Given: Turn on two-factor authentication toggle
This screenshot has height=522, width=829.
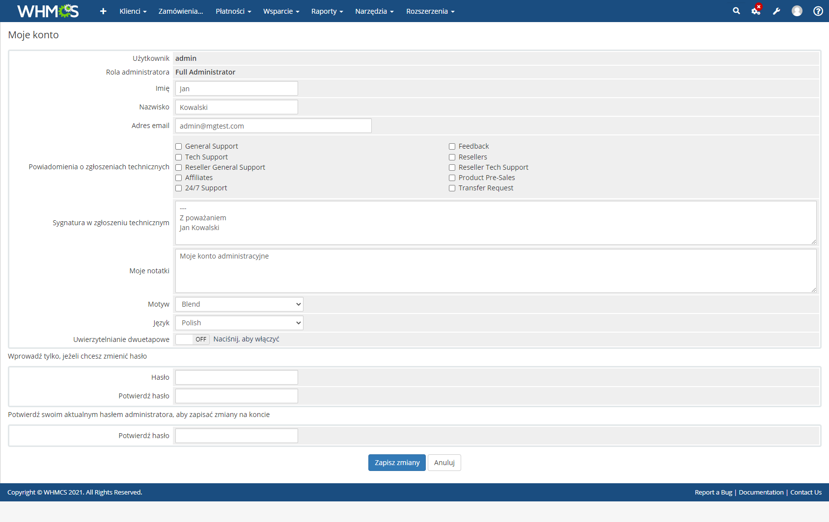Looking at the screenshot, I should (192, 339).
